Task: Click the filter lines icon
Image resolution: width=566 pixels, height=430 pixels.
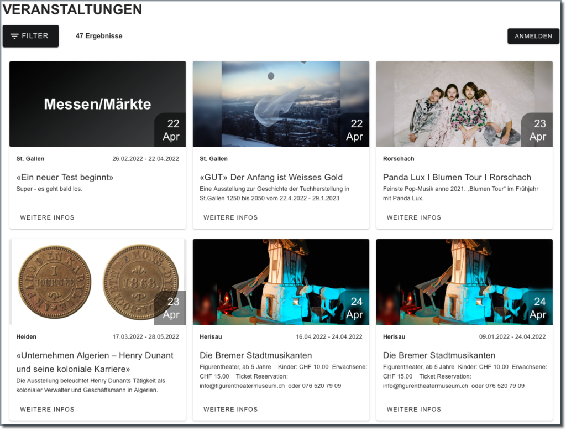Action: [15, 37]
